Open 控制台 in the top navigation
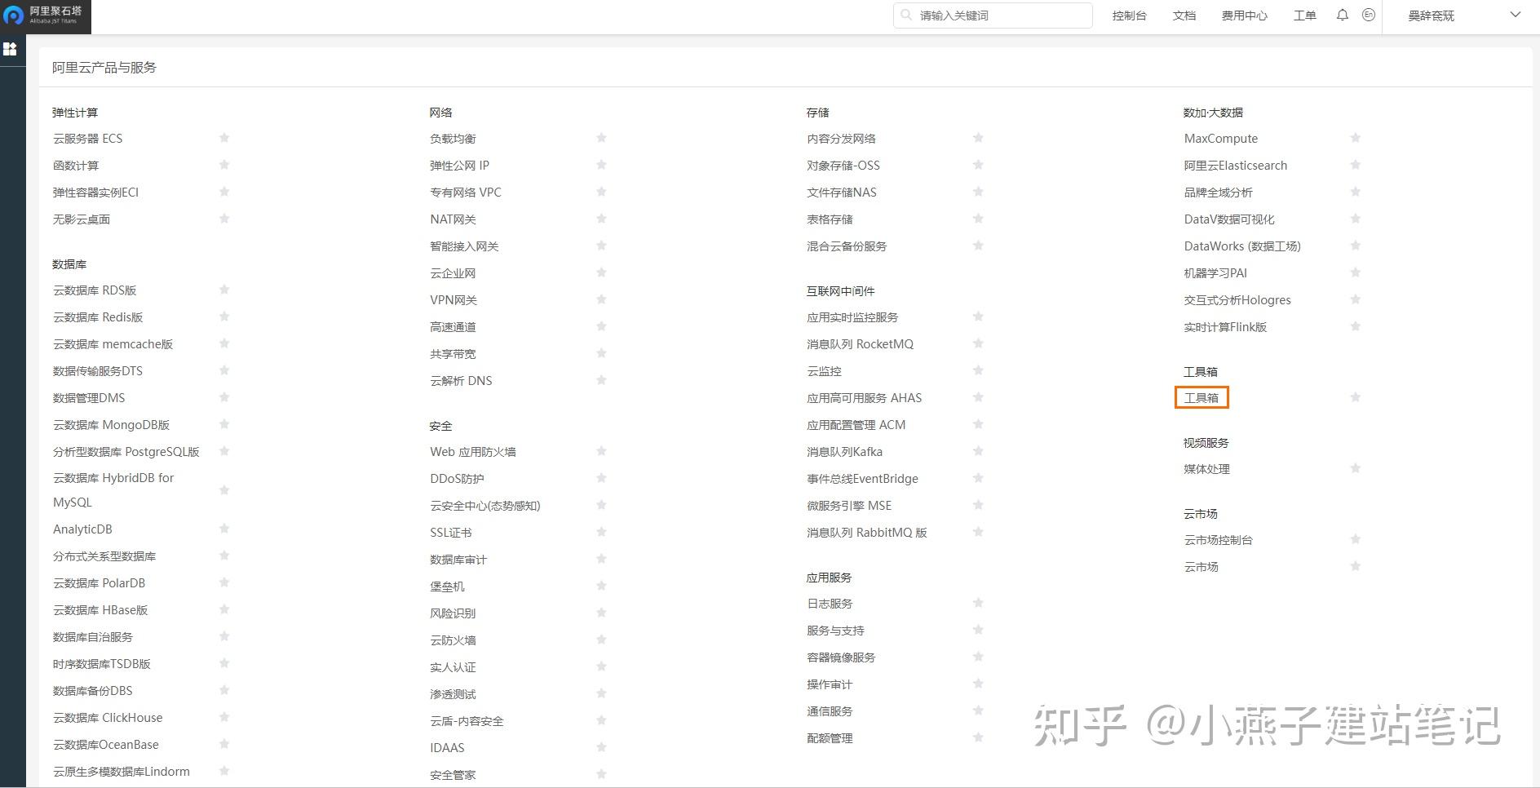This screenshot has height=788, width=1540. pyautogui.click(x=1129, y=15)
